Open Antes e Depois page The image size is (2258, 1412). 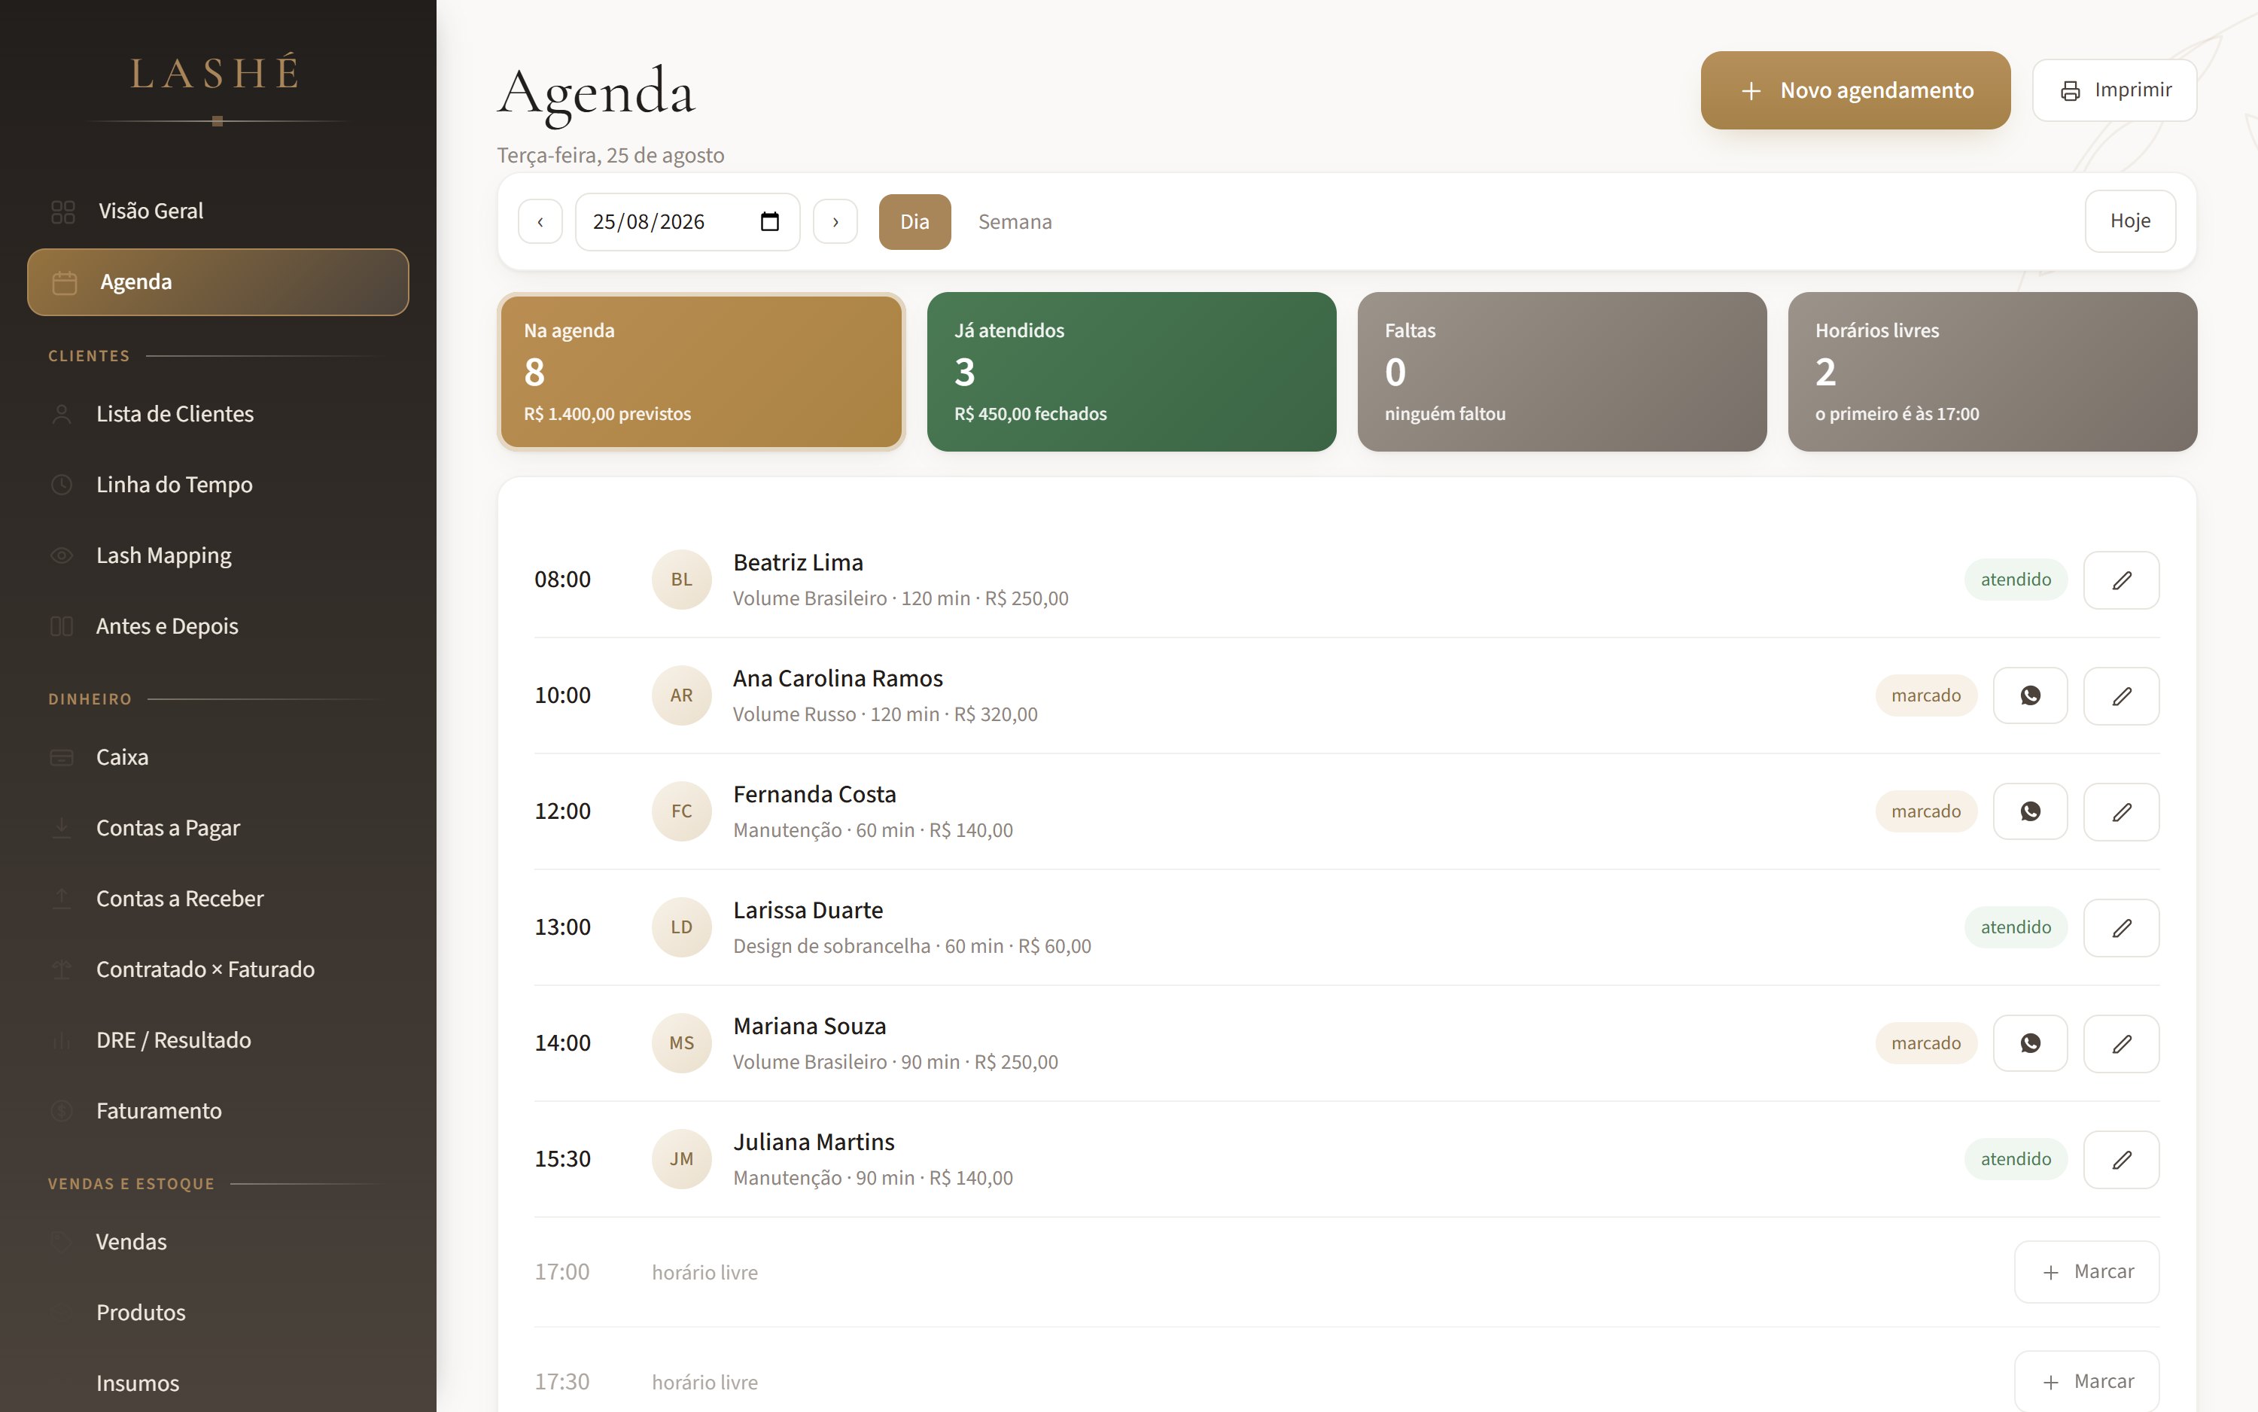pyautogui.click(x=218, y=625)
